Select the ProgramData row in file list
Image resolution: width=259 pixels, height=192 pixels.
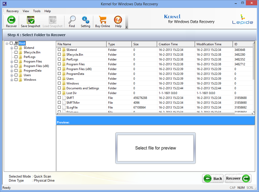(154, 74)
